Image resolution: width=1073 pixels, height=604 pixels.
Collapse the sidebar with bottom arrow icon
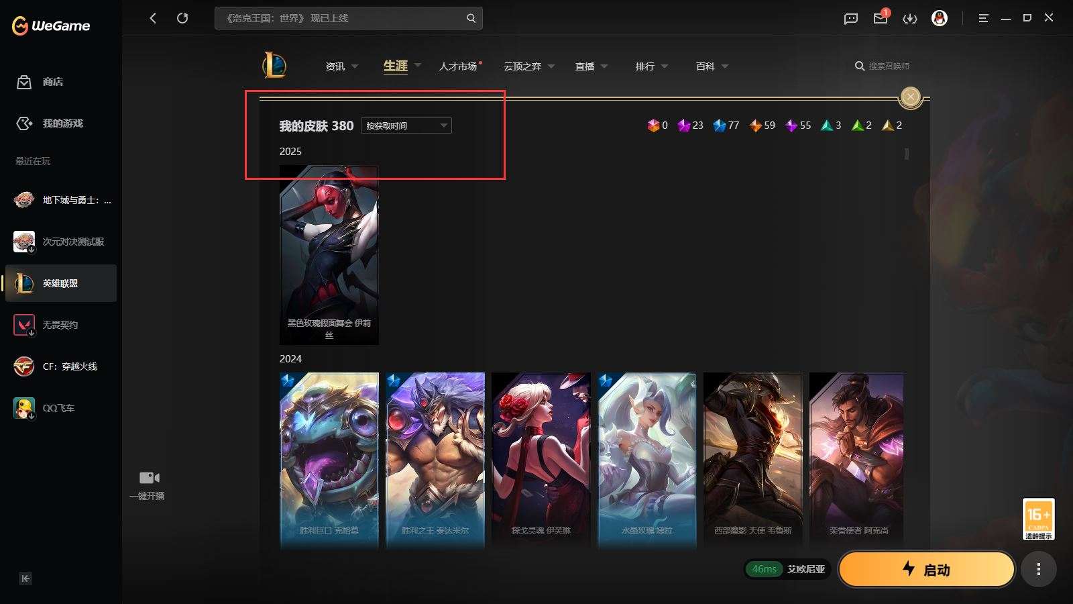[25, 578]
